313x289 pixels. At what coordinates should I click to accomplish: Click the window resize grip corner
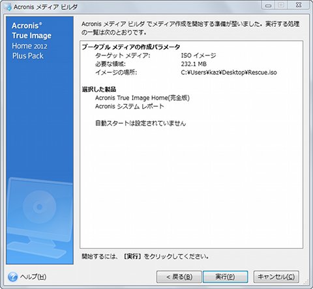[x=306, y=282]
